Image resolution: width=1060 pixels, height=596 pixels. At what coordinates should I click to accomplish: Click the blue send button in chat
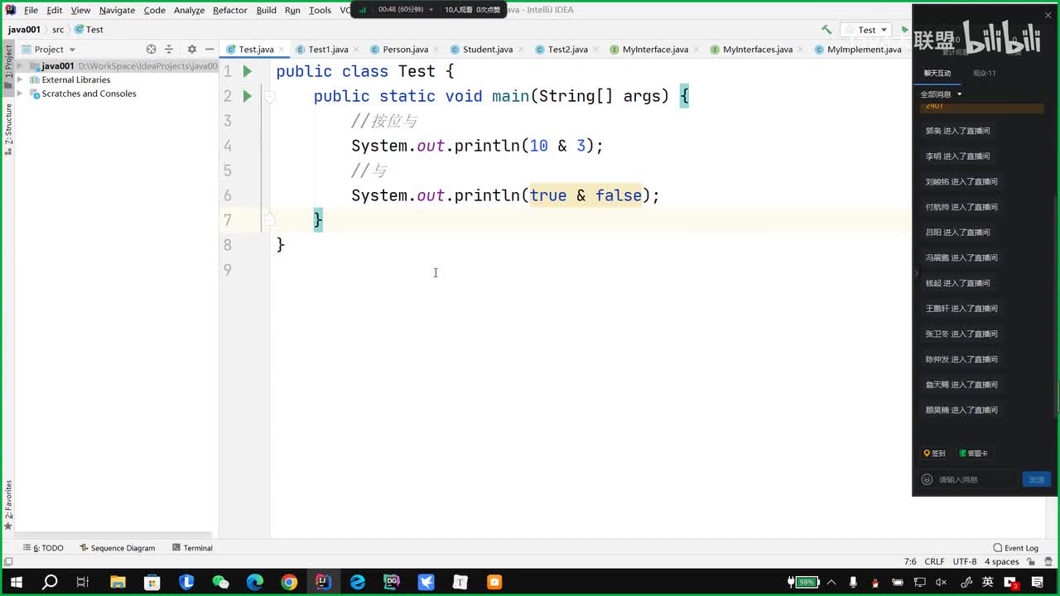click(x=1036, y=479)
